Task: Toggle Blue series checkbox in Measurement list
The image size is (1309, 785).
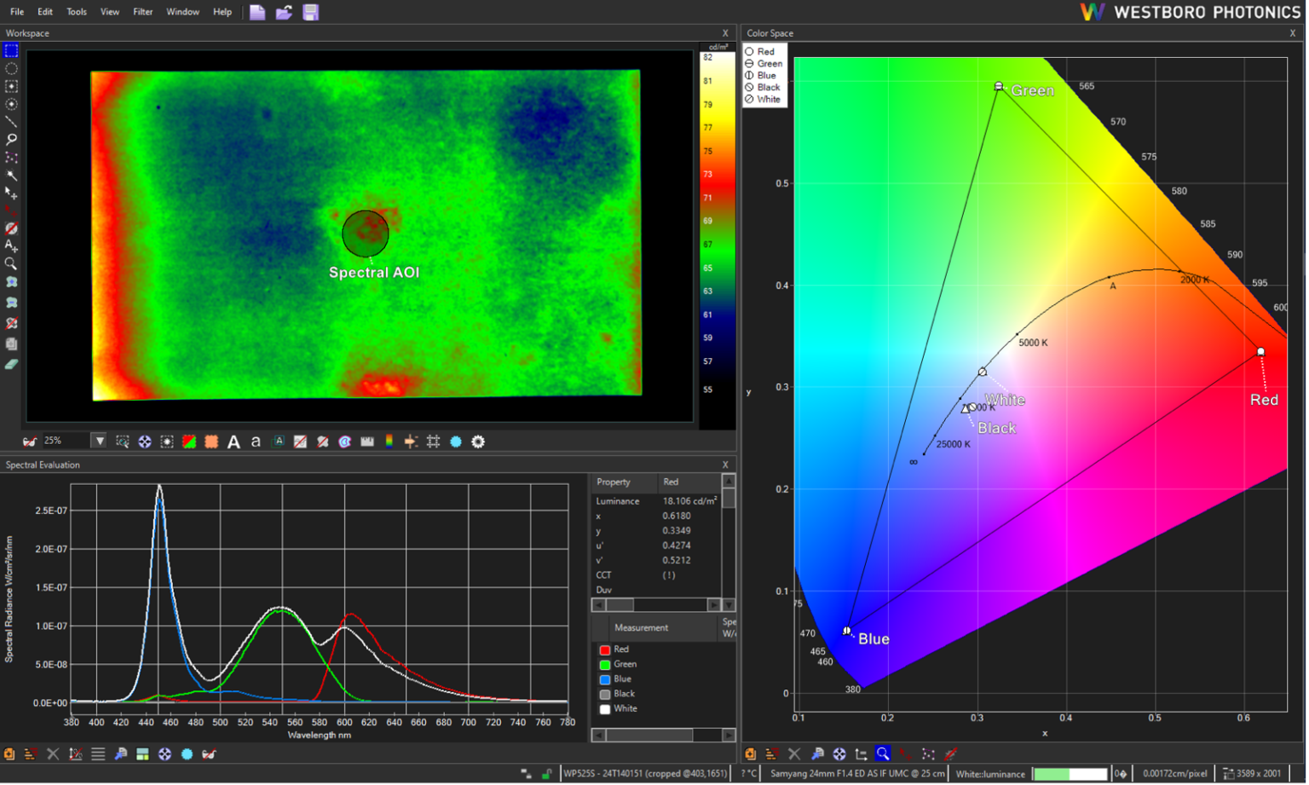Action: click(x=605, y=681)
